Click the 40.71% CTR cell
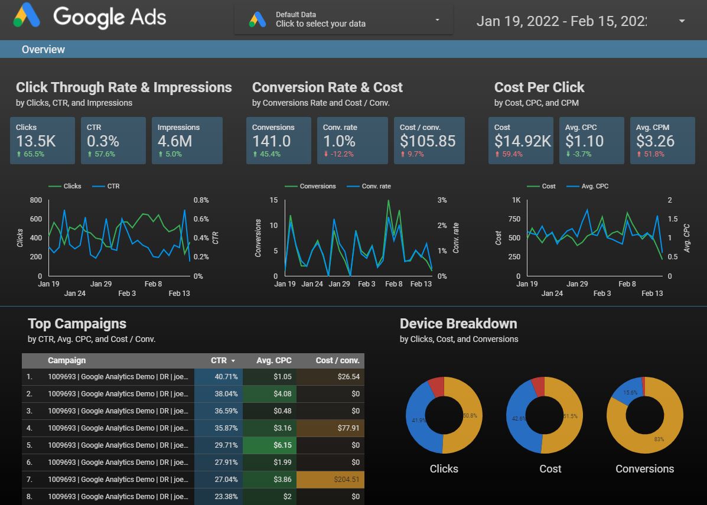 tap(219, 376)
